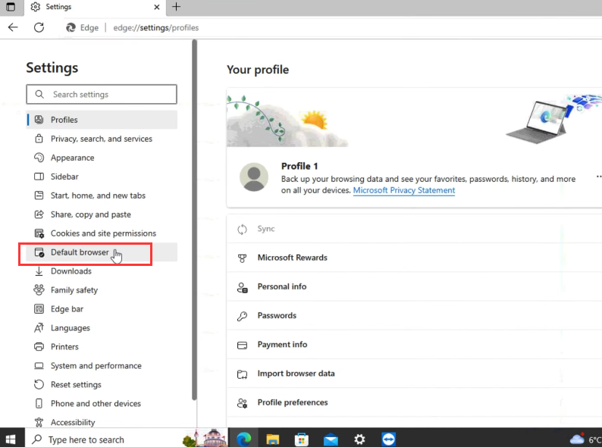
Task: Click the Sync arrows icon
Action: pyautogui.click(x=242, y=230)
